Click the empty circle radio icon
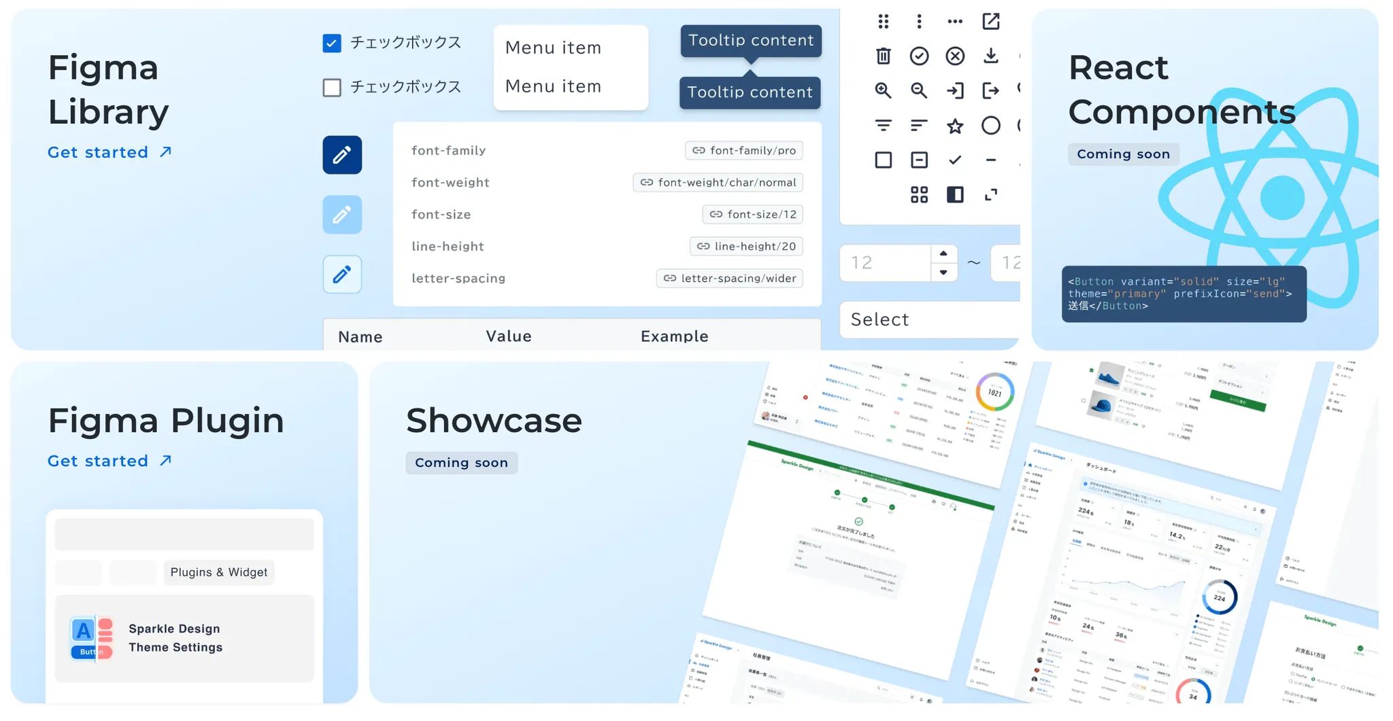 tap(991, 125)
